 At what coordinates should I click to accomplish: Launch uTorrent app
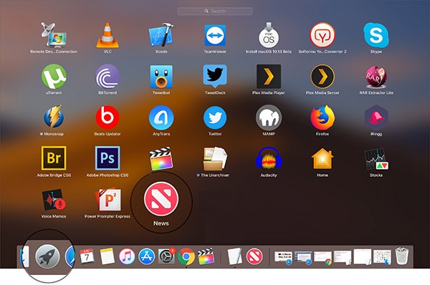(x=54, y=77)
